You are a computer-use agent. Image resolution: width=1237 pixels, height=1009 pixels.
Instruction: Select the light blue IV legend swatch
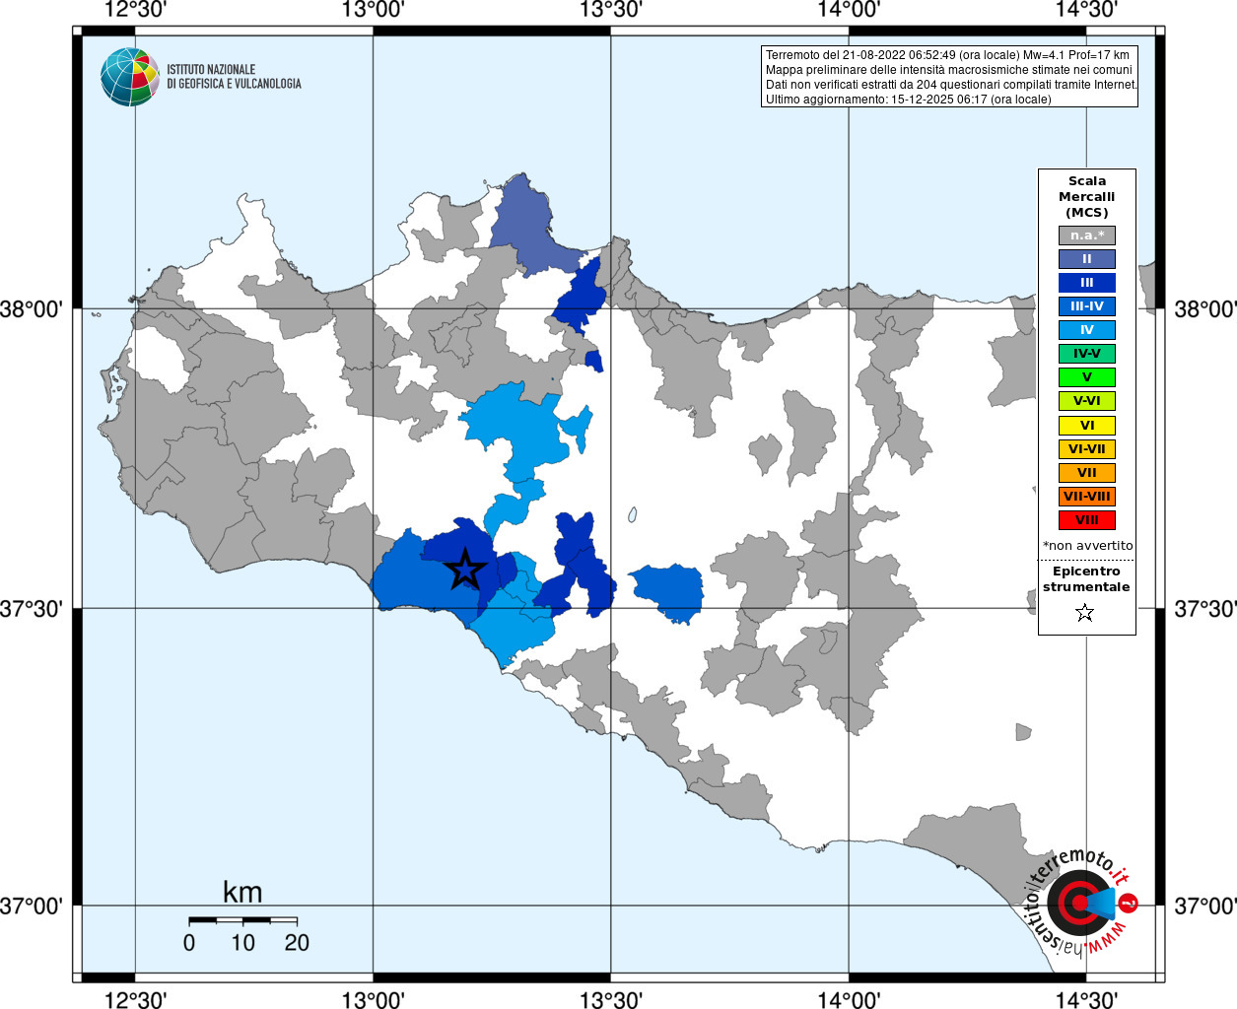(x=1087, y=330)
